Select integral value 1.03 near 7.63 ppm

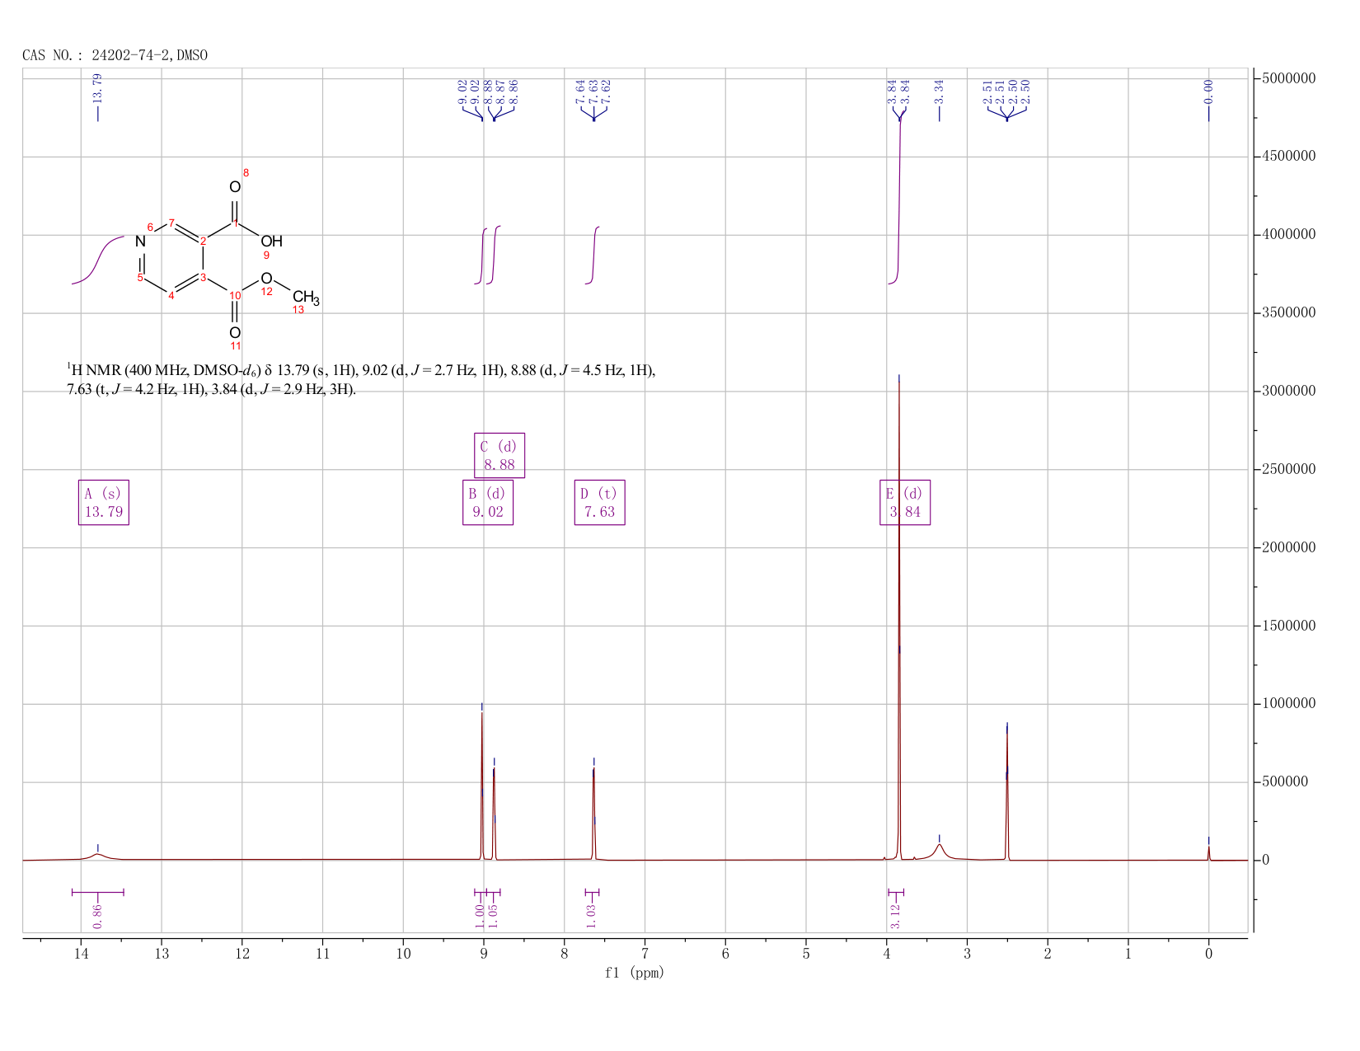(591, 915)
